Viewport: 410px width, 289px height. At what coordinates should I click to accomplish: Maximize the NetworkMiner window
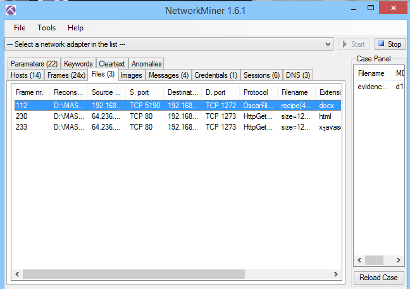coord(371,8)
